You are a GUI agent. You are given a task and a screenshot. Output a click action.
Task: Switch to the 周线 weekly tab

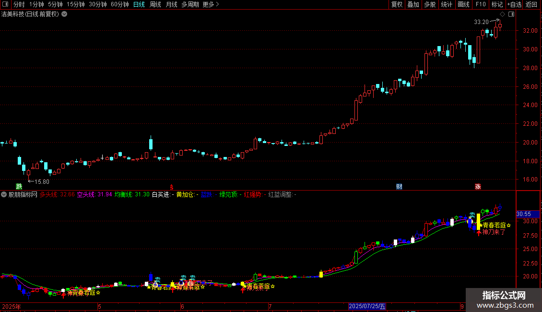click(155, 4)
